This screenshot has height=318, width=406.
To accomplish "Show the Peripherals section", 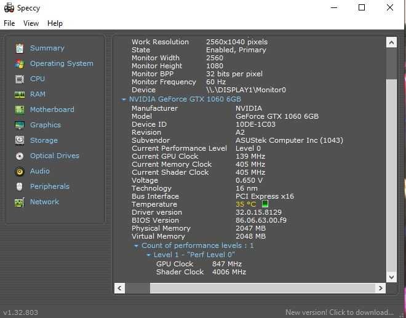I will 50,186.
